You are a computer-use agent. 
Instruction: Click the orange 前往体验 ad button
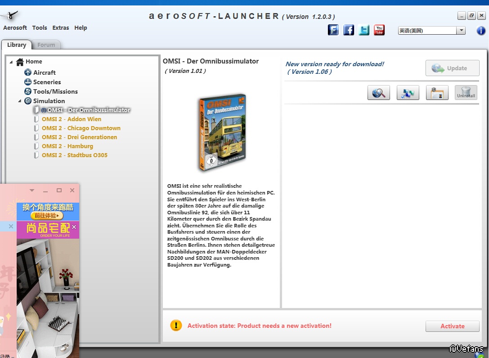[x=47, y=215]
